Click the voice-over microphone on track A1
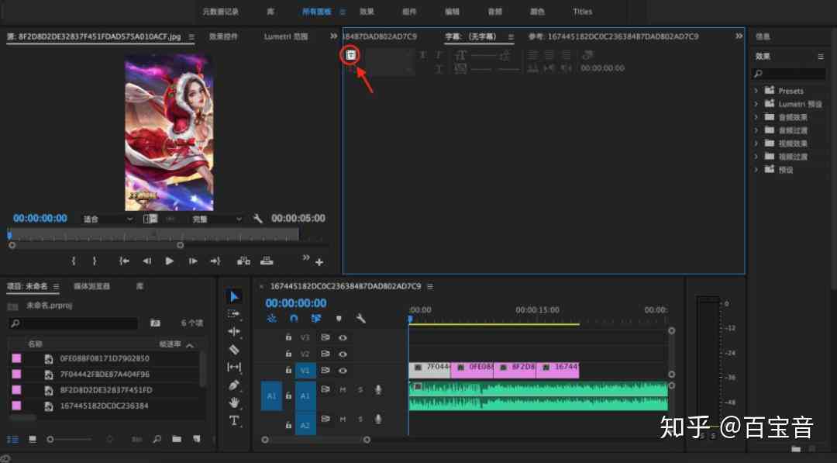Screen dimensions: 837x463 point(378,390)
